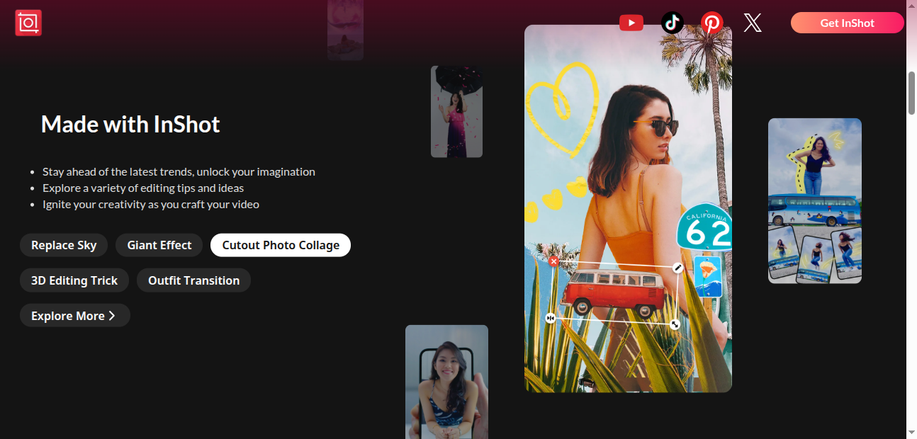Open the blue bus collage thumbnail

[x=814, y=200]
